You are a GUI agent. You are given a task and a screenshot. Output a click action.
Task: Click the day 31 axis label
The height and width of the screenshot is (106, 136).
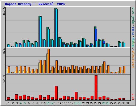(x=127, y=103)
